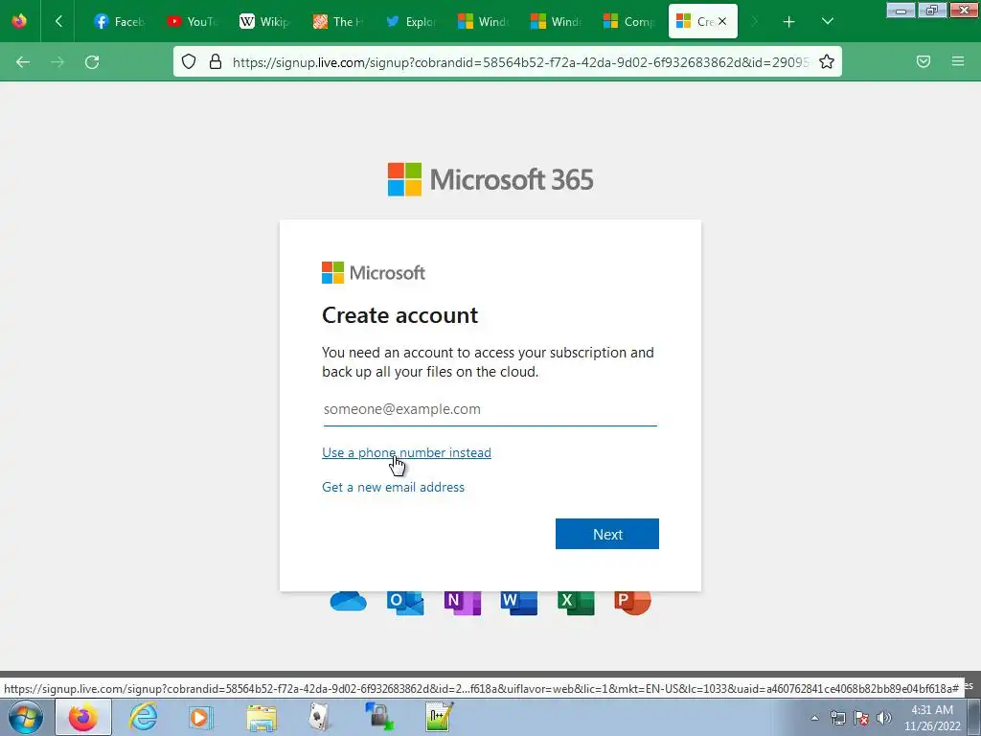
Task: Select the URL in the address bar
Action: [520, 62]
